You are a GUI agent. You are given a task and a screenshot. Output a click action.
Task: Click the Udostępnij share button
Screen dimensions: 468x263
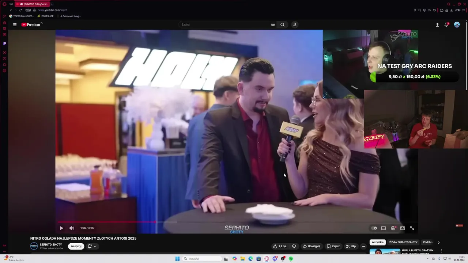coord(311,246)
